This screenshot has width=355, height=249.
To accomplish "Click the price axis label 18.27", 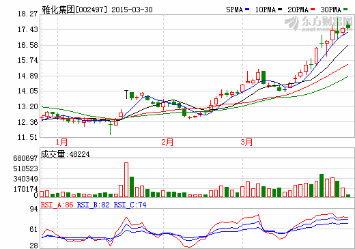I will pyautogui.click(x=27, y=14).
